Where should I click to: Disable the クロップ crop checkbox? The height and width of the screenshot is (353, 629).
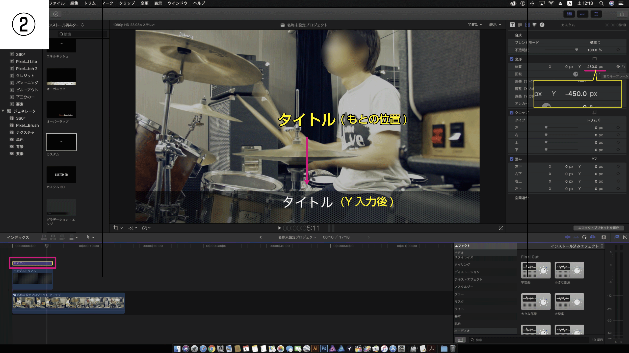[512, 113]
